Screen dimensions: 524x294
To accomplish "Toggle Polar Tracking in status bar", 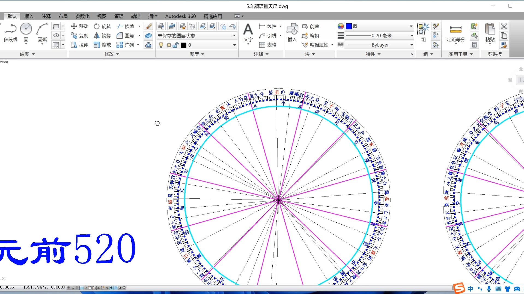I will pos(86,287).
